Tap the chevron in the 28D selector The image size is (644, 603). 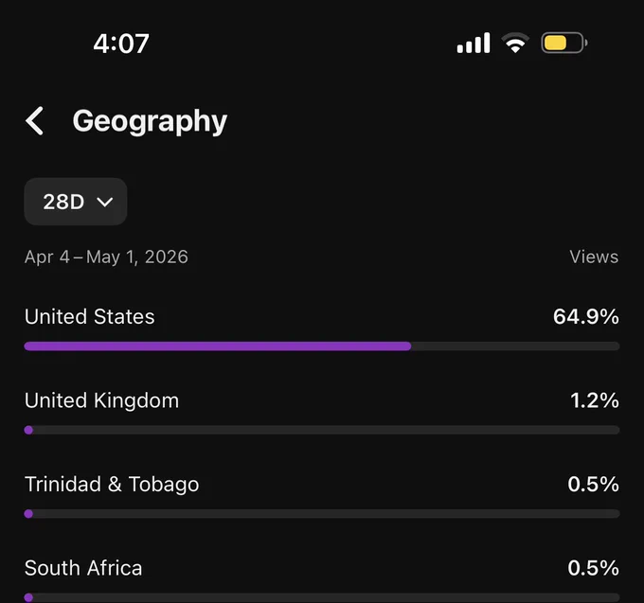click(104, 202)
